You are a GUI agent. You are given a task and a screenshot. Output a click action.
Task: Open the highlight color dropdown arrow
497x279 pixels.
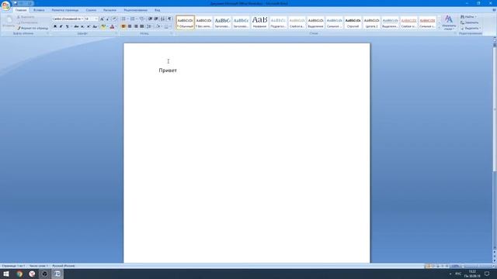[x=107, y=26]
